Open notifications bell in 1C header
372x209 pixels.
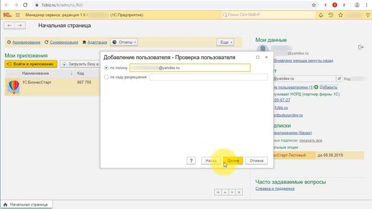coord(321,15)
